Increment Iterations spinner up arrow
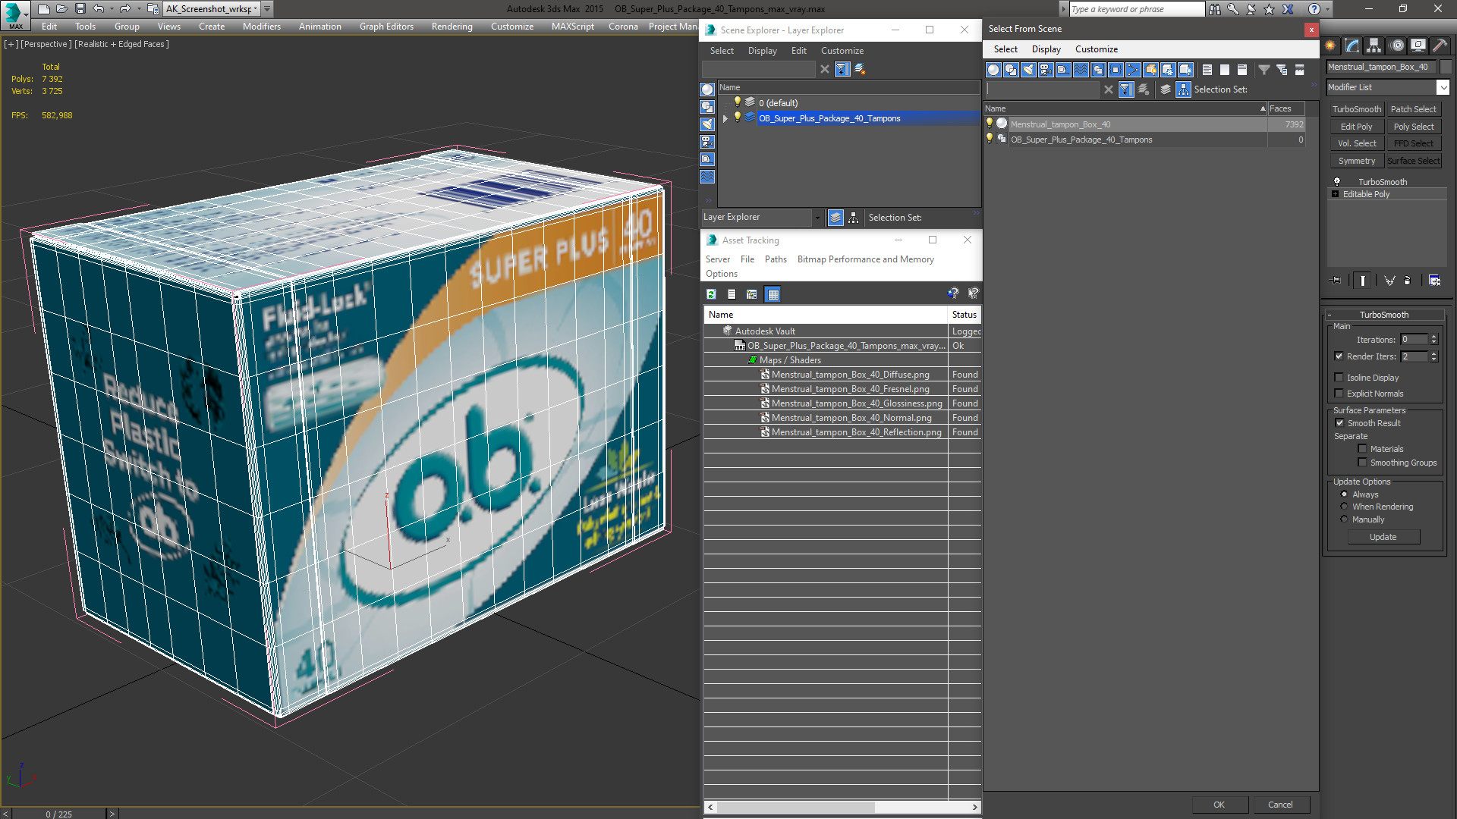Image resolution: width=1457 pixels, height=819 pixels. click(1433, 337)
